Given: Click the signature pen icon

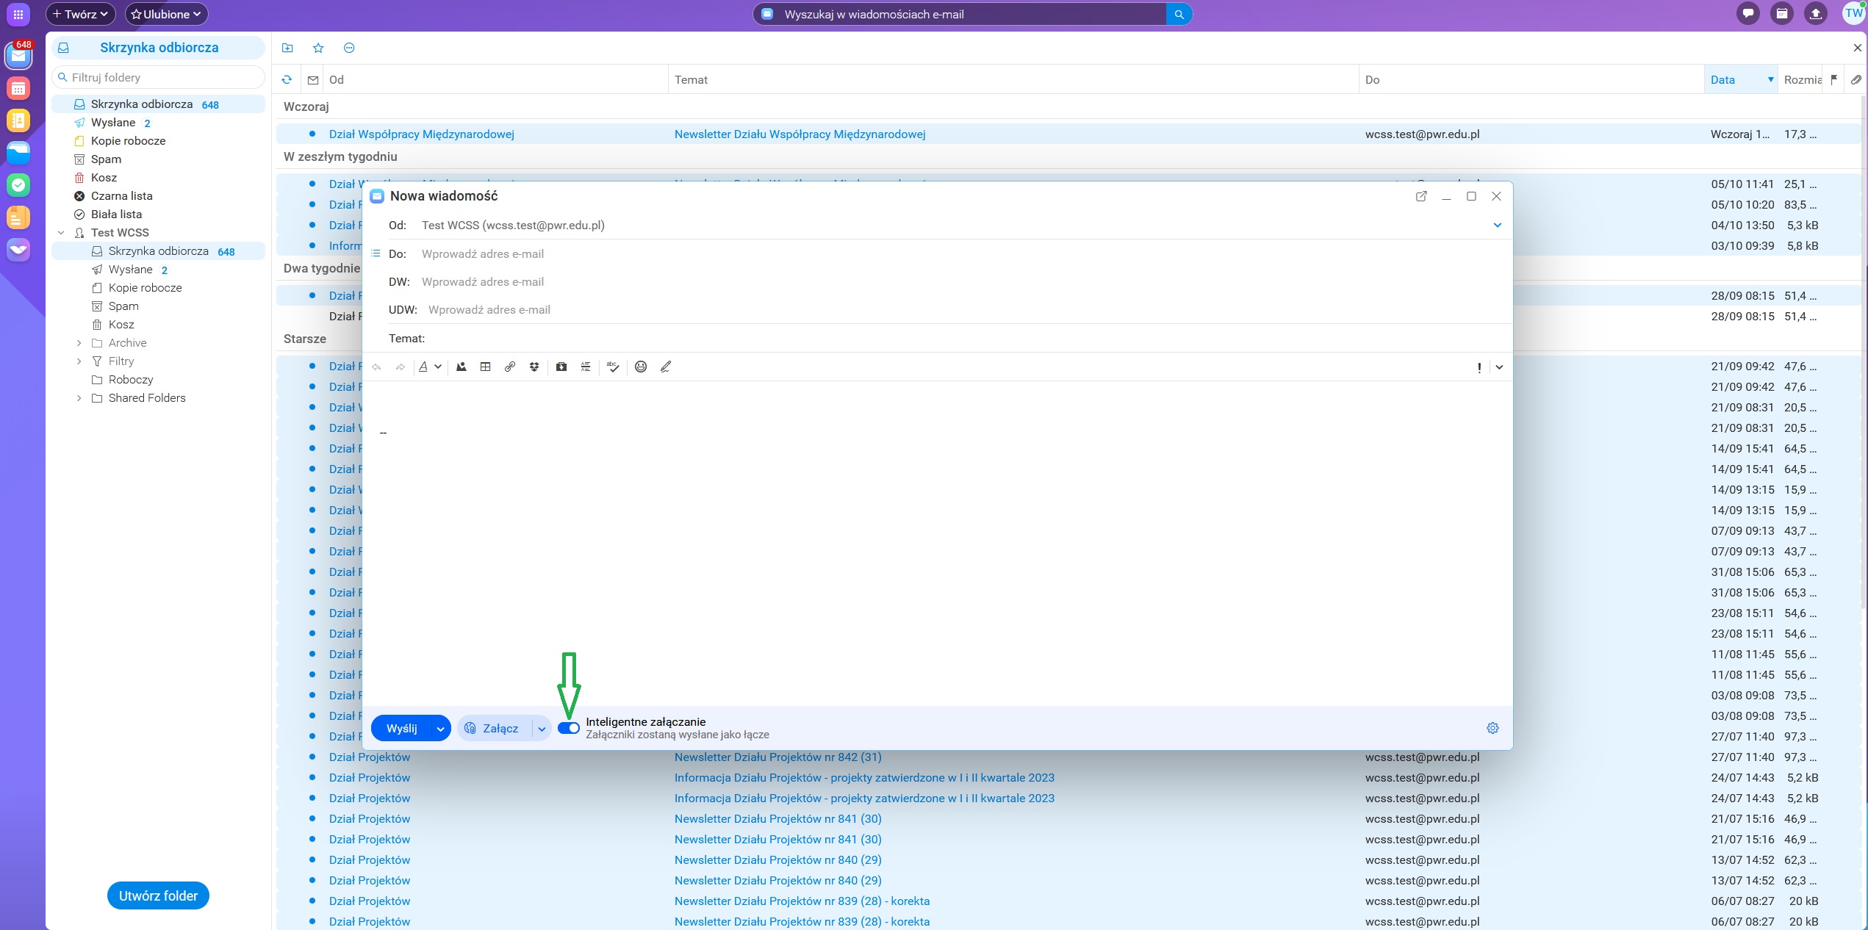Looking at the screenshot, I should (x=666, y=367).
